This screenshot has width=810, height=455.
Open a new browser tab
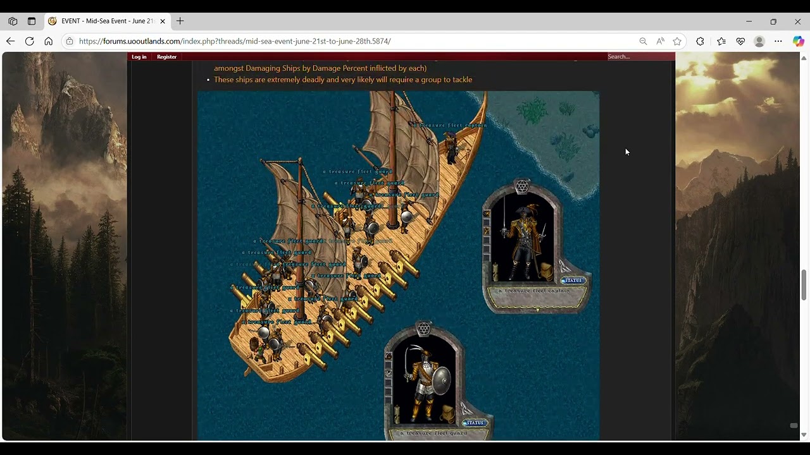tap(180, 21)
